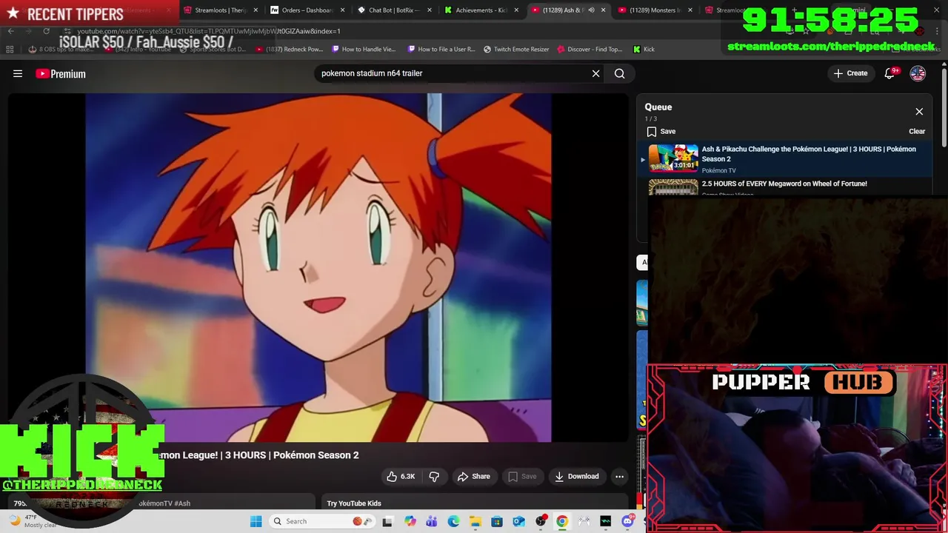Close the Streamloots browser tab
This screenshot has height=533, width=948.
[x=256, y=10]
